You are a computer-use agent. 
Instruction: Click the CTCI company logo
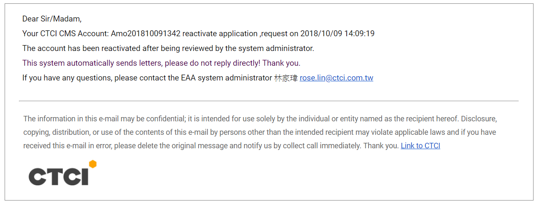(x=59, y=176)
